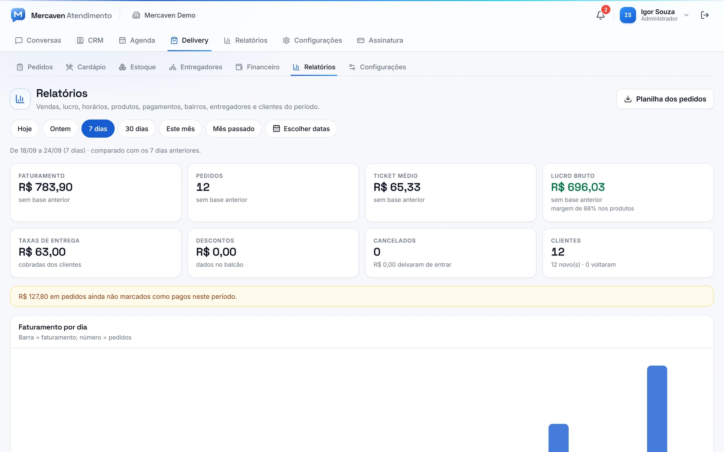Select the 30 dias period

pyautogui.click(x=137, y=129)
